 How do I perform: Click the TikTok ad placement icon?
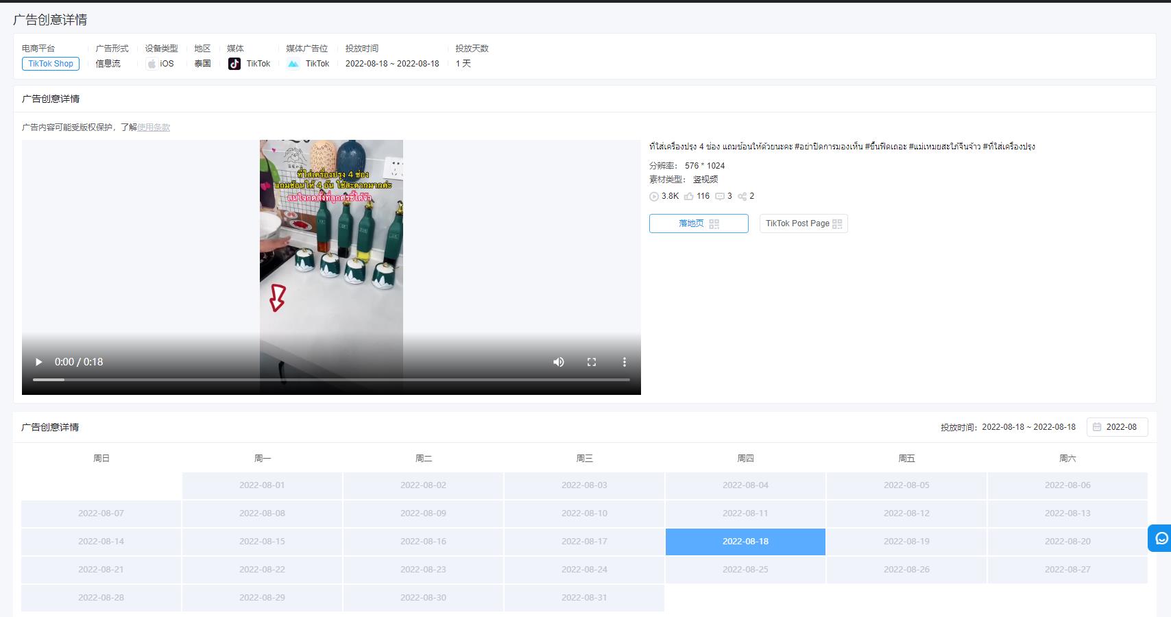[293, 64]
